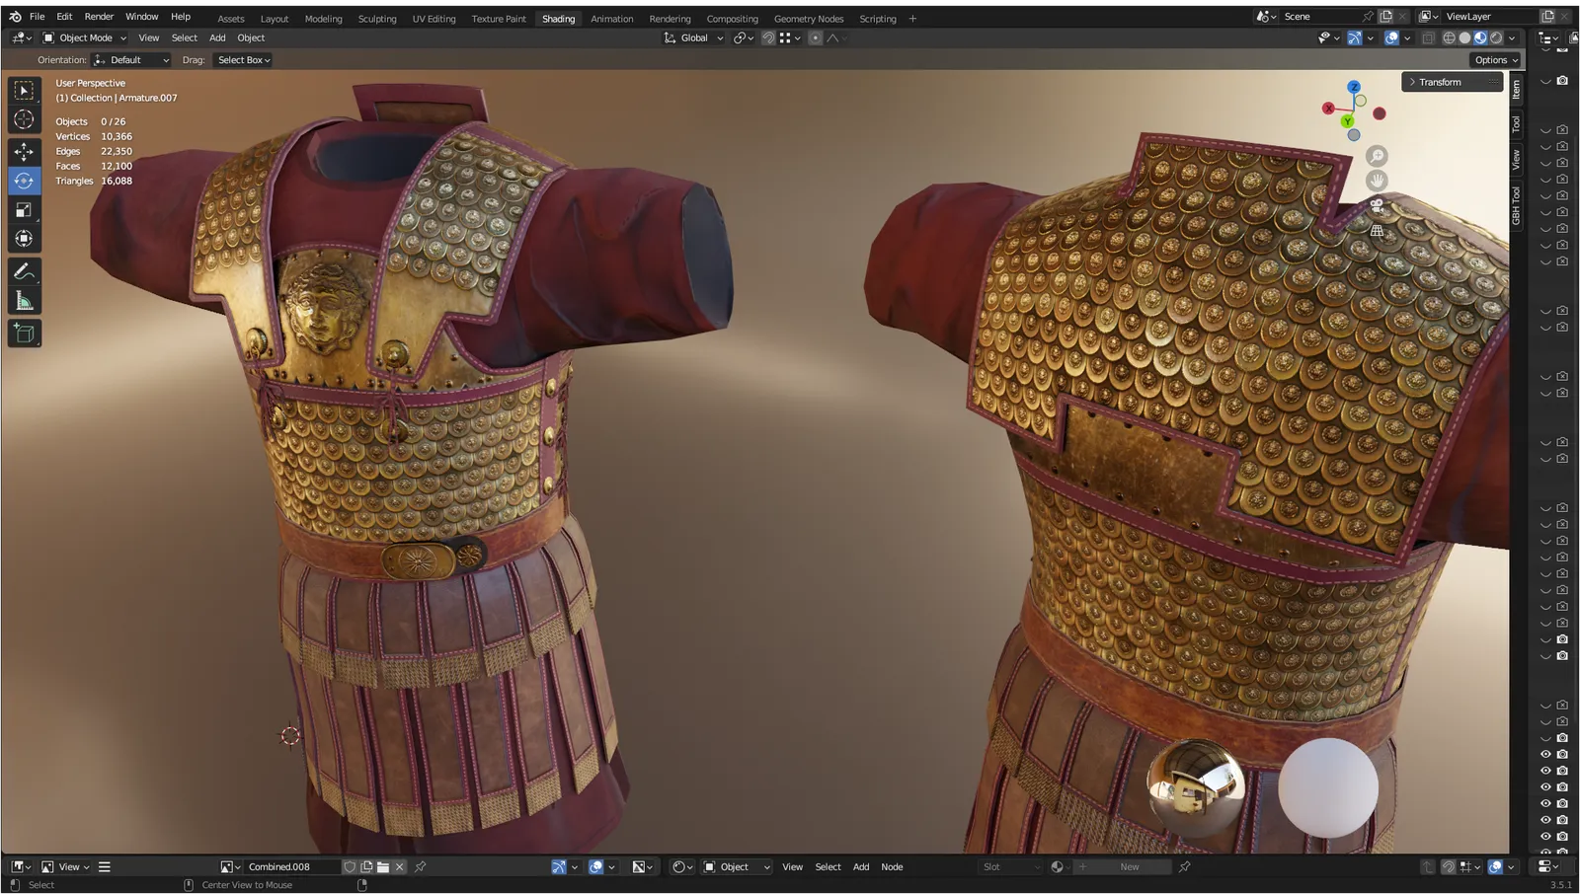Screen dimensions: 1580x894
Task: Activate the Transform tool
Action: coord(24,239)
